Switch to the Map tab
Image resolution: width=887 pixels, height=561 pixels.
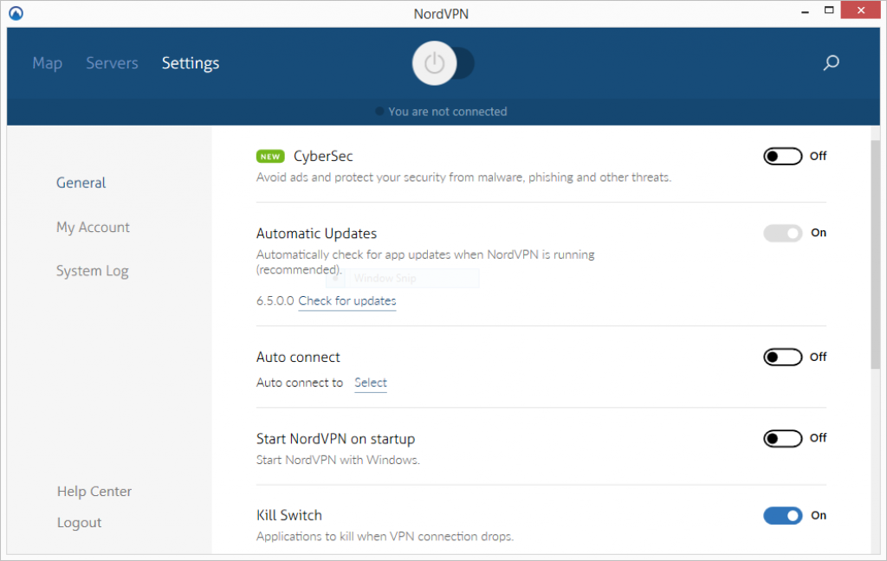pos(48,63)
